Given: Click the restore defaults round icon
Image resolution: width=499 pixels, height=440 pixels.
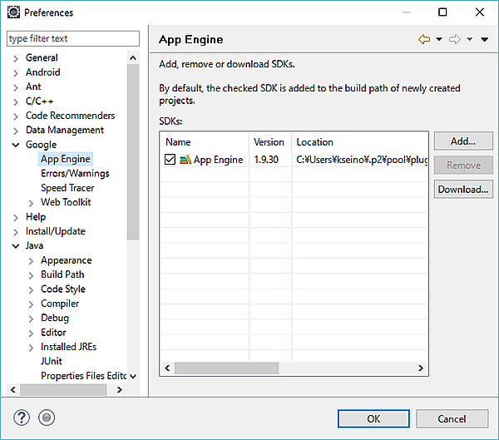Looking at the screenshot, I should pyautogui.click(x=47, y=418).
